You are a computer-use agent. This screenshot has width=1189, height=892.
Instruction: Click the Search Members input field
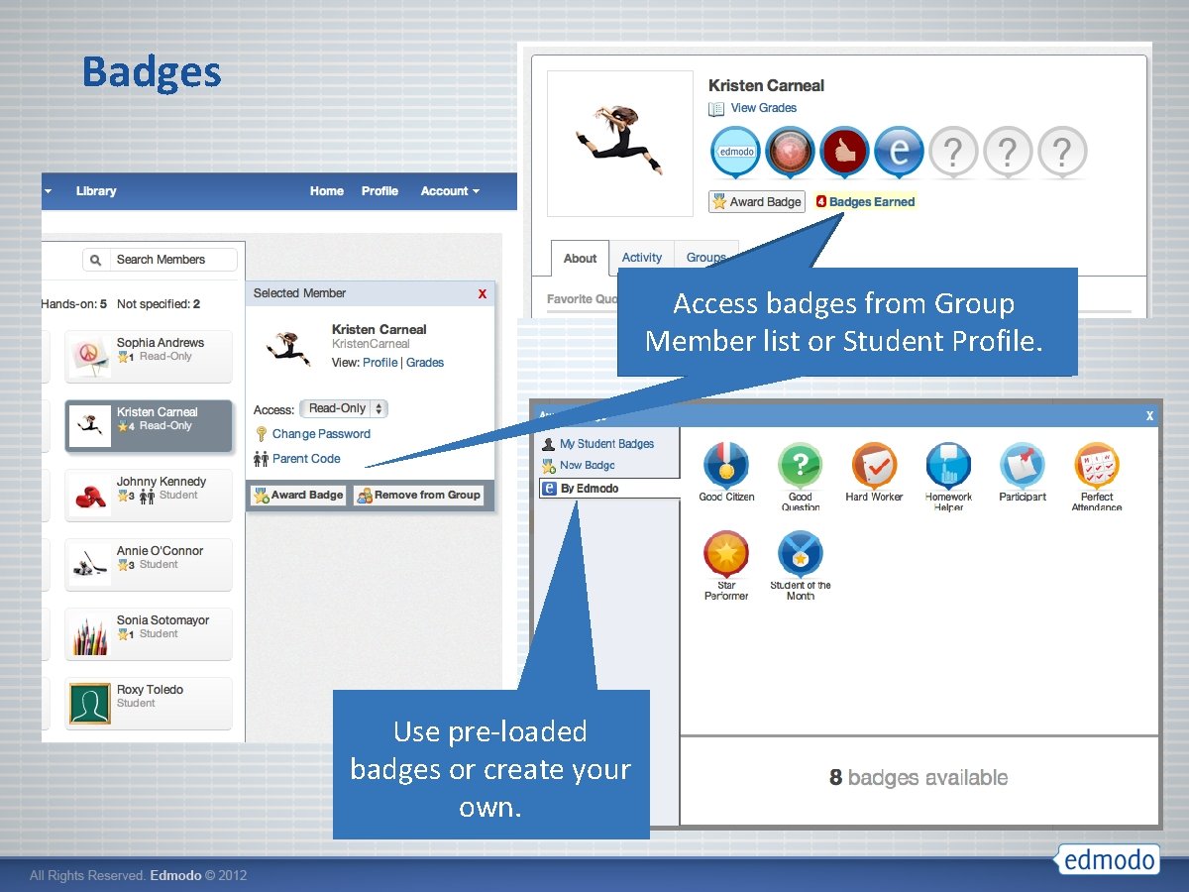161,260
